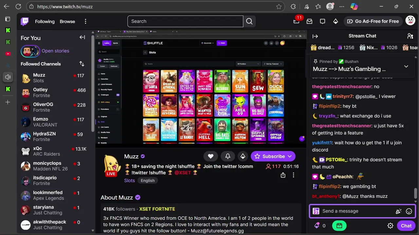Open whispers speech bubble icon
419x235 pixels.
click(x=322, y=21)
